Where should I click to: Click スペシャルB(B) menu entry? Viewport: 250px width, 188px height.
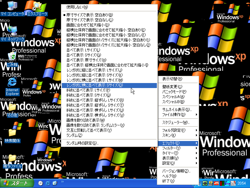[178, 102]
